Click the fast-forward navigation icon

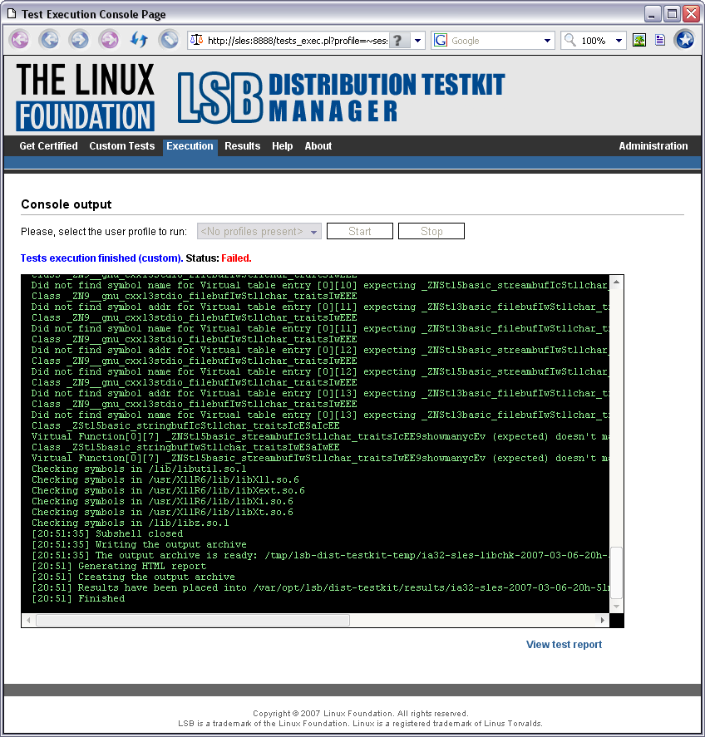109,40
